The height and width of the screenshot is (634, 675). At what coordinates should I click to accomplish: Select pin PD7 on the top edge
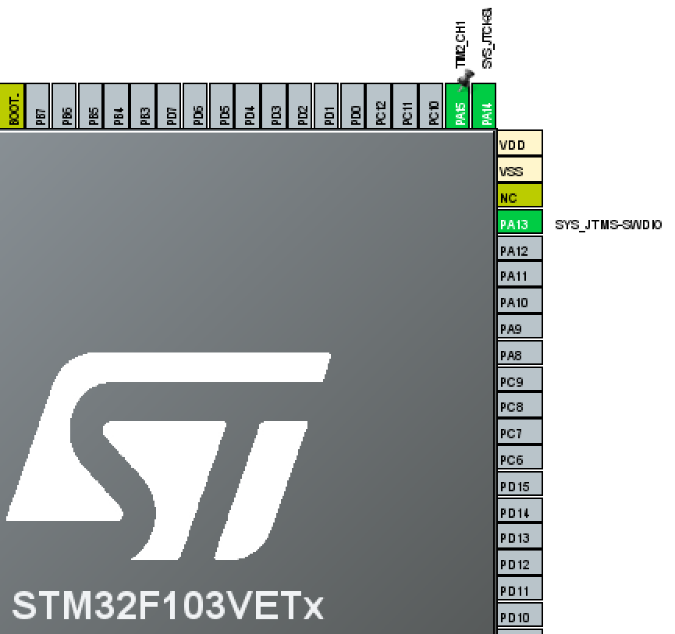pos(169,106)
